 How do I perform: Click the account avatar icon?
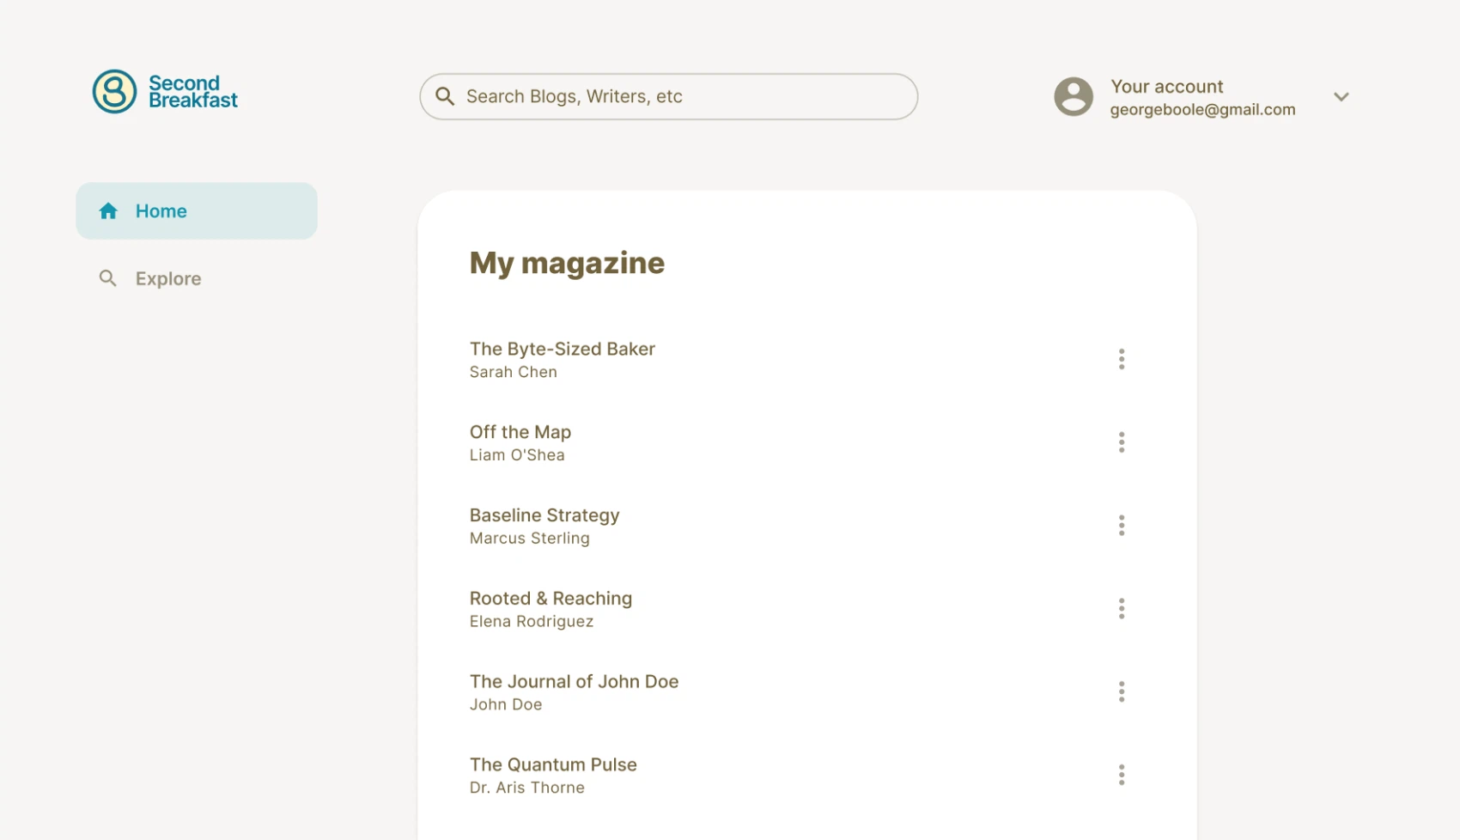pyautogui.click(x=1074, y=96)
